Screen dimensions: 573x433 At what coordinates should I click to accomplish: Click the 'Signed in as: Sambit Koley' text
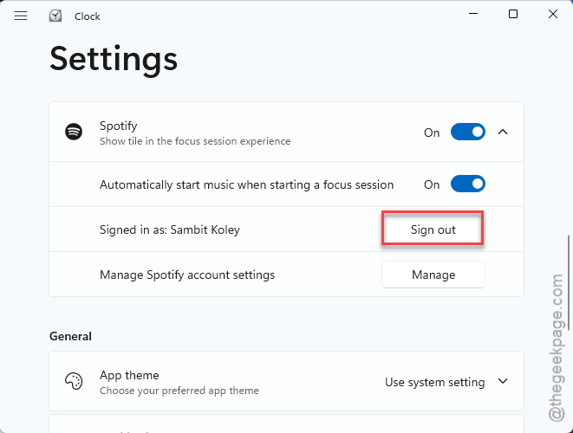pyautogui.click(x=170, y=229)
